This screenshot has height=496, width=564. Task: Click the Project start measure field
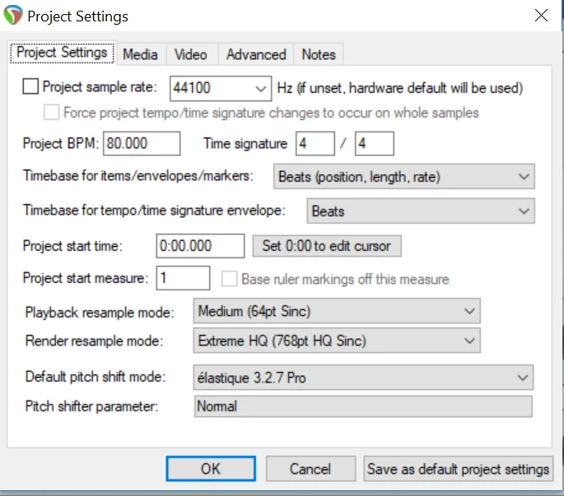[183, 278]
